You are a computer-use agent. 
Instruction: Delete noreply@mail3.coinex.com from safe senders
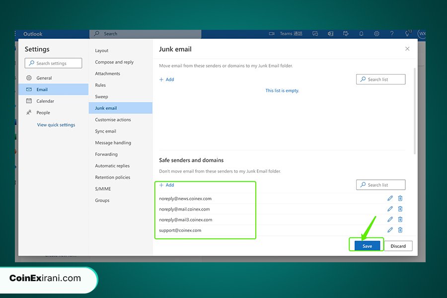click(400, 220)
